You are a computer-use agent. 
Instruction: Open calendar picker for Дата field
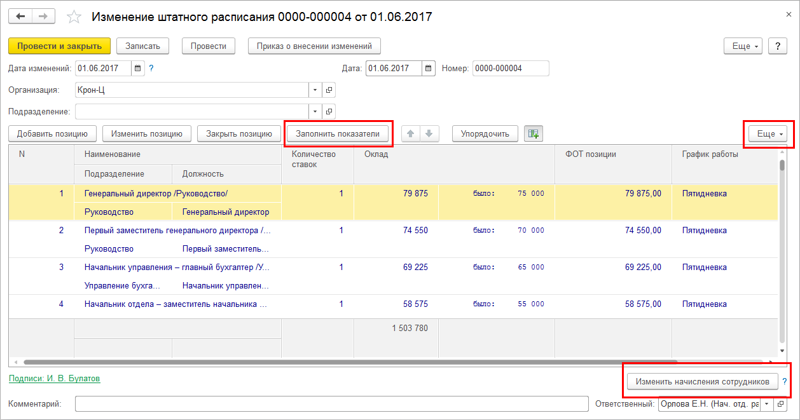429,68
